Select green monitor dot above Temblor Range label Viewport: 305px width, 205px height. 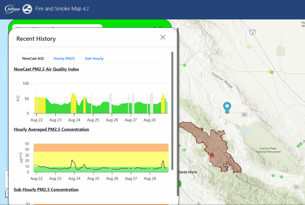click(x=185, y=65)
